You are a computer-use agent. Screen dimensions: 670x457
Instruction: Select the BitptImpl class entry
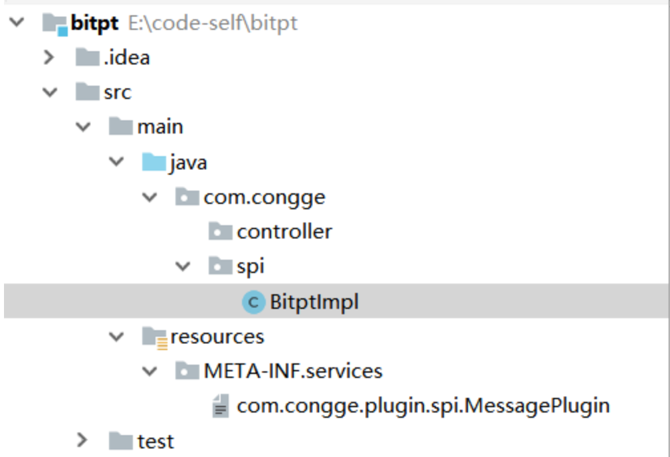336,301
